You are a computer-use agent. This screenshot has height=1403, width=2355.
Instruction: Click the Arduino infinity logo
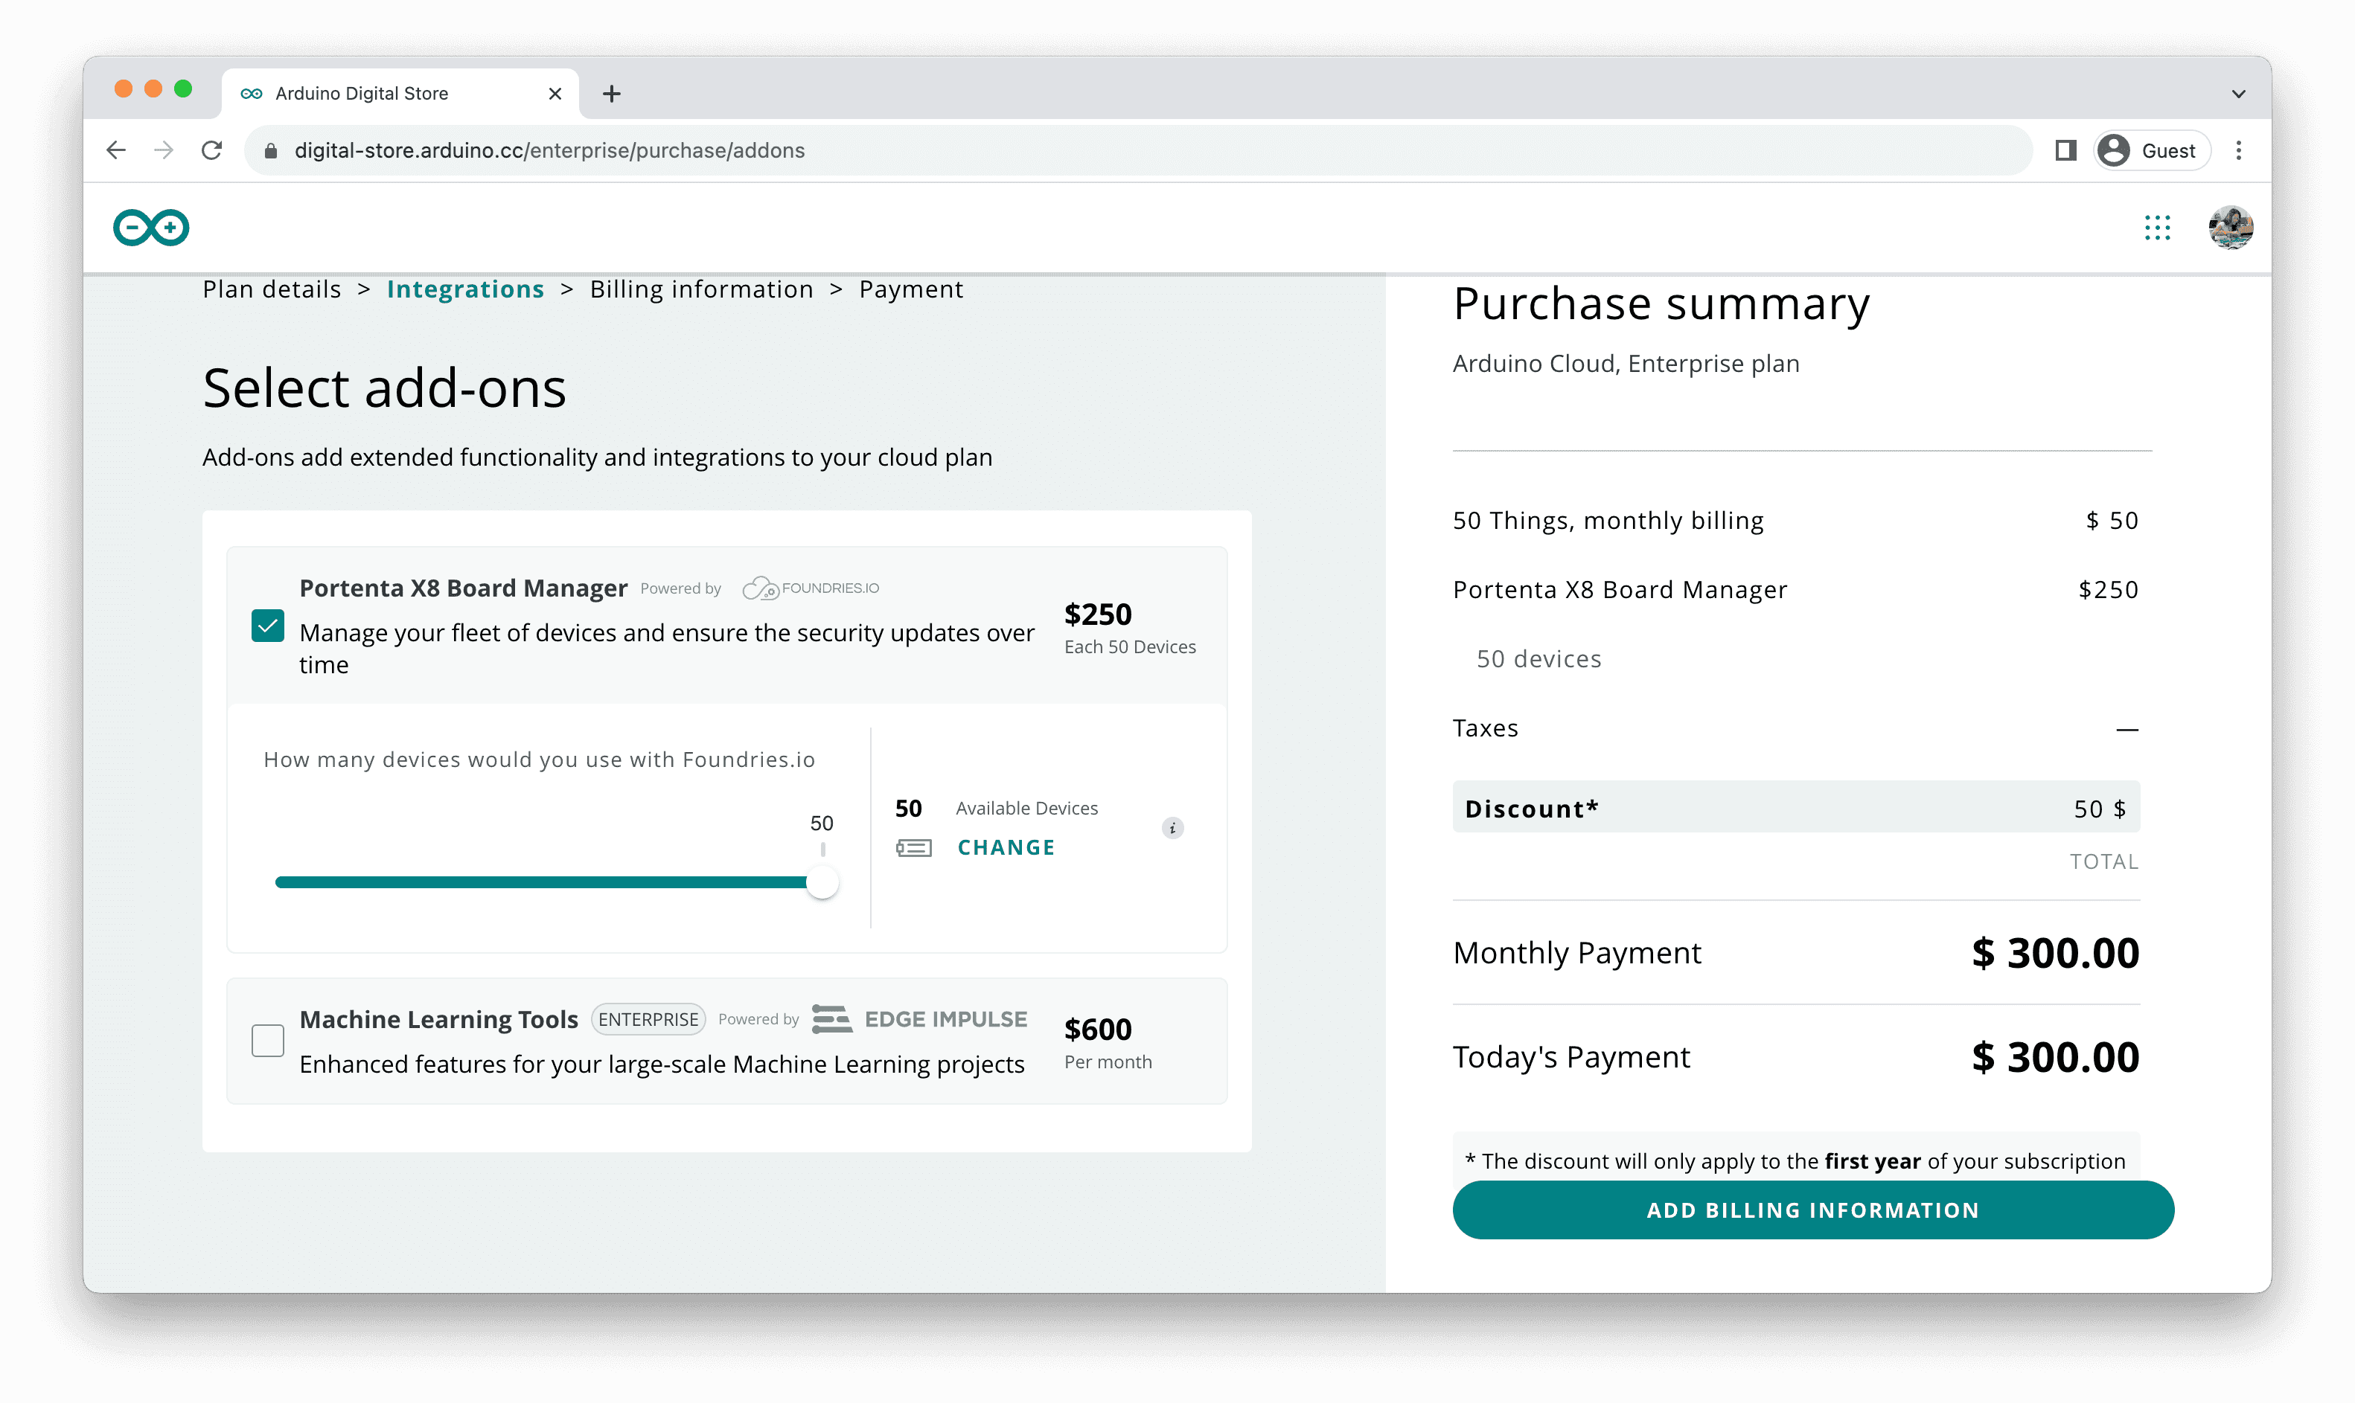[150, 227]
